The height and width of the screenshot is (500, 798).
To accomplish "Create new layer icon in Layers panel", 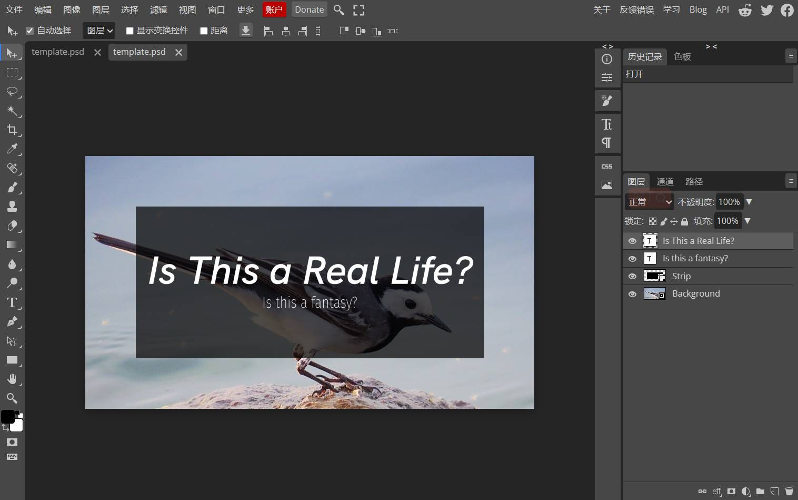I will point(774,491).
